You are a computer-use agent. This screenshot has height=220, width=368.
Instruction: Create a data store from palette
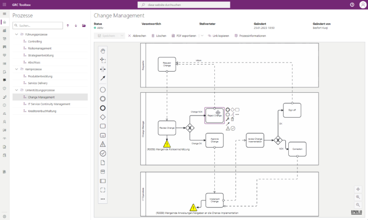click(x=103, y=172)
